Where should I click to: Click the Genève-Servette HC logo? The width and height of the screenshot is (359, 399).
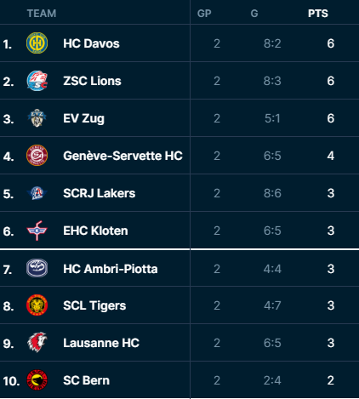37,156
